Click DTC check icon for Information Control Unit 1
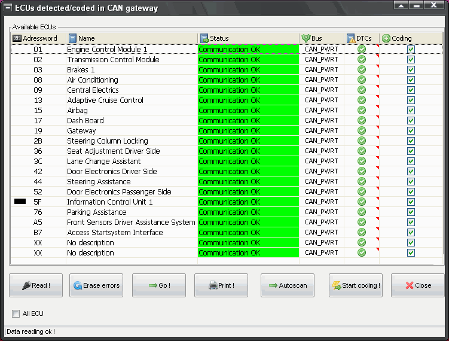The image size is (449, 341). 362,202
